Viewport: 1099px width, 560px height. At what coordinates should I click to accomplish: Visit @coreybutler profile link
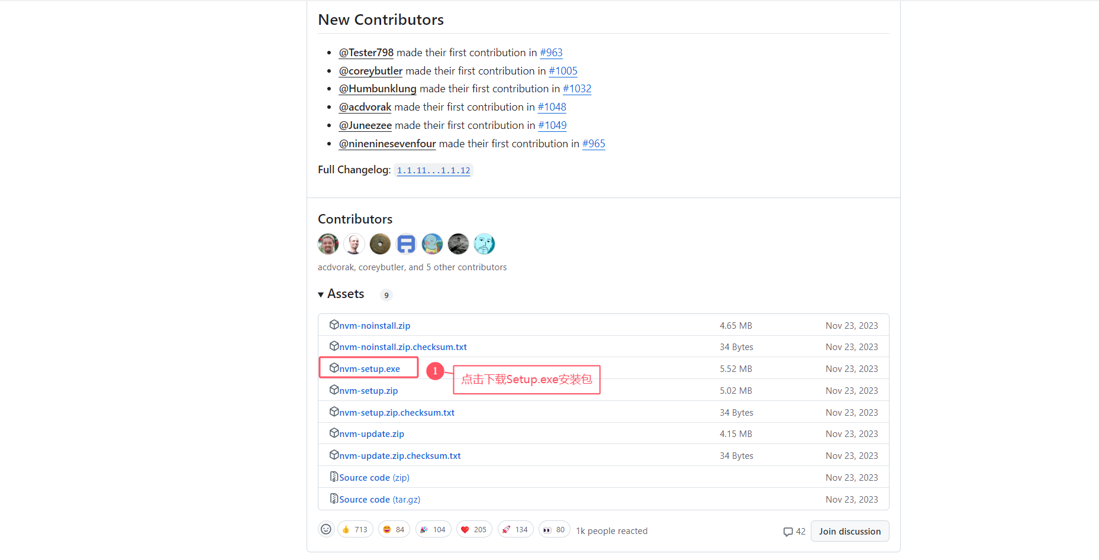(370, 71)
